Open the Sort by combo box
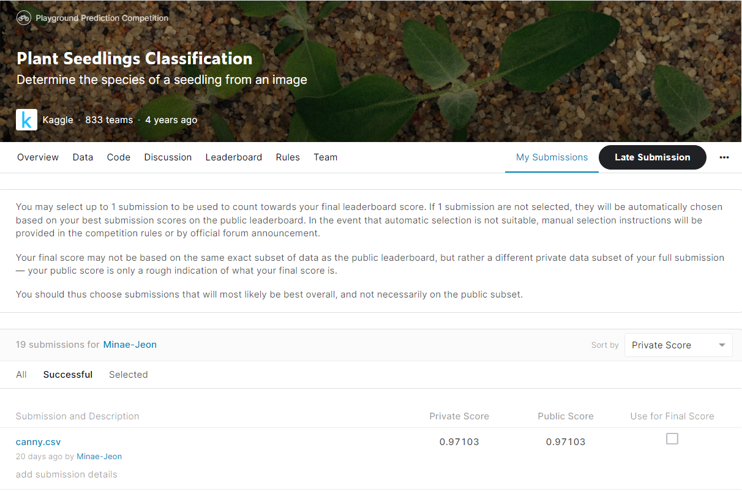 click(x=678, y=345)
